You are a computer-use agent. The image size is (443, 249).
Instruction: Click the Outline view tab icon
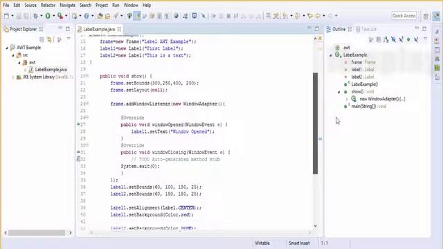tap(329, 29)
